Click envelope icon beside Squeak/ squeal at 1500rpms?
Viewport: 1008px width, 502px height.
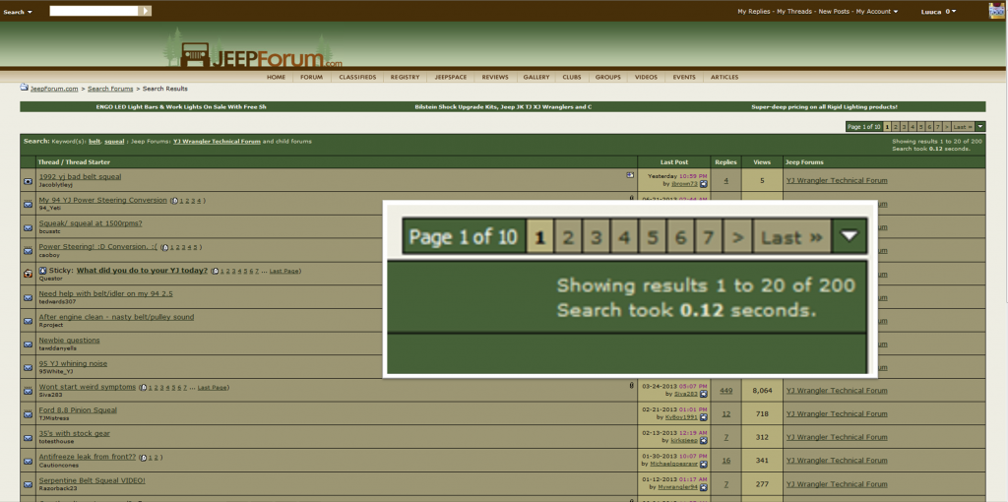[29, 227]
